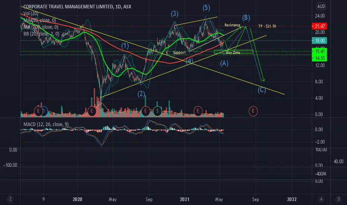This screenshot has height=205, width=347.
Task: Select the (4) wave label
Action: point(190,61)
